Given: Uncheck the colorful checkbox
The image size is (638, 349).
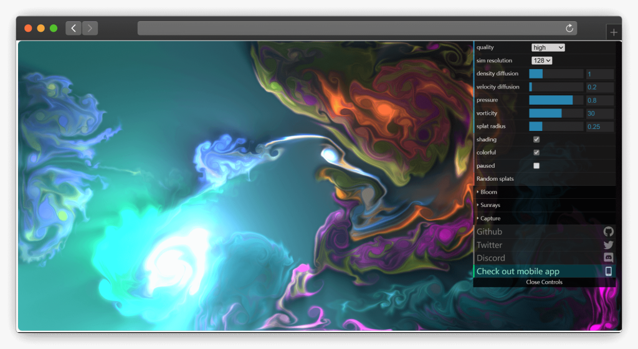Looking at the screenshot, I should [536, 153].
